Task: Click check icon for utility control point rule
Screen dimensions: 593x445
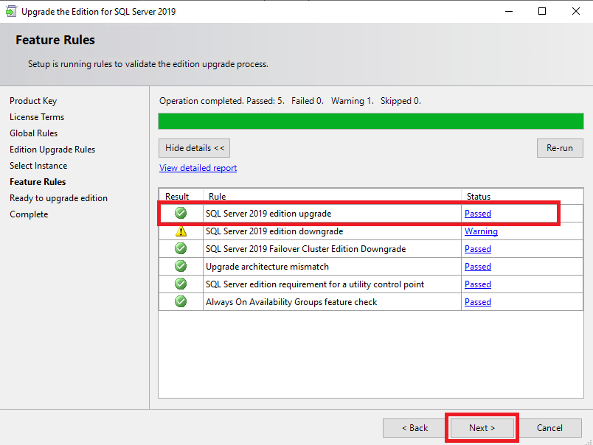Action: click(181, 284)
